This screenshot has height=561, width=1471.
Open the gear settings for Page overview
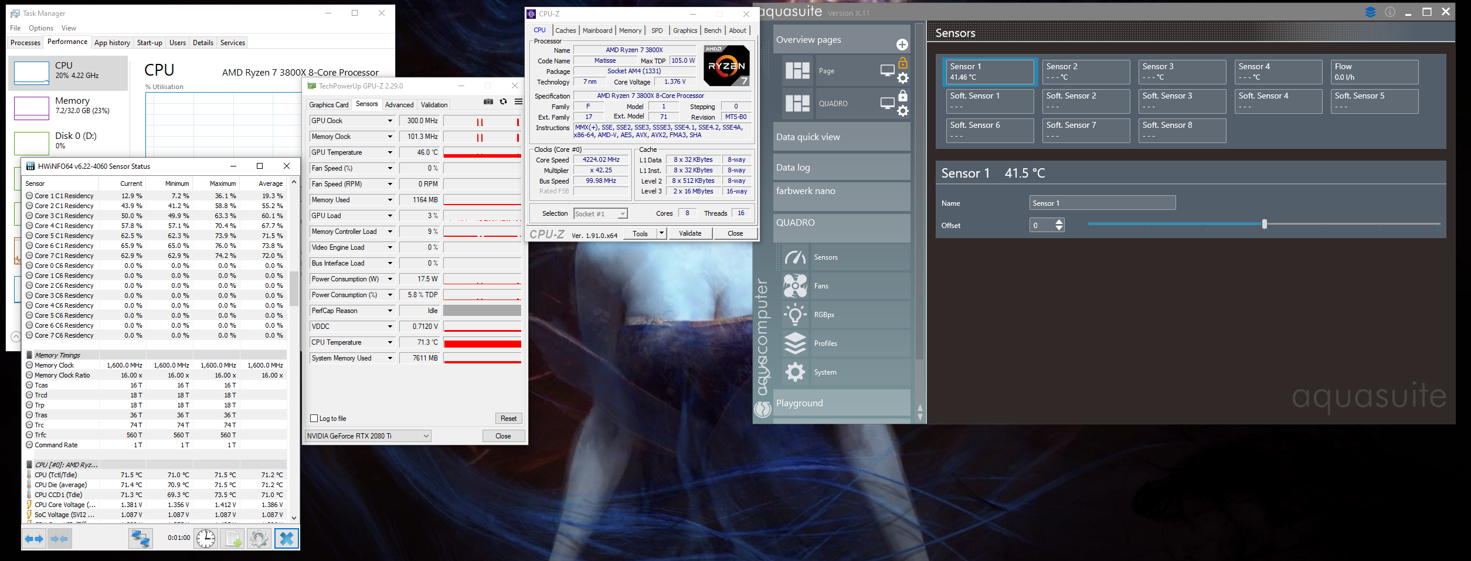point(903,78)
